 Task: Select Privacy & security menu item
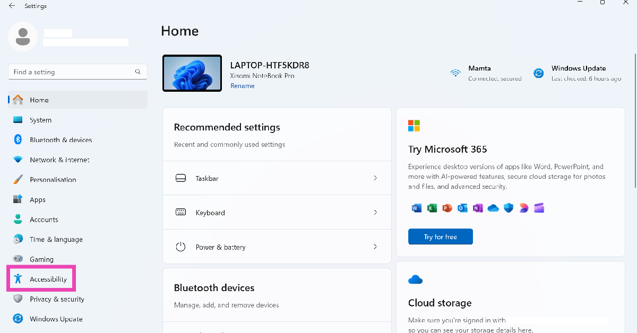pos(57,299)
